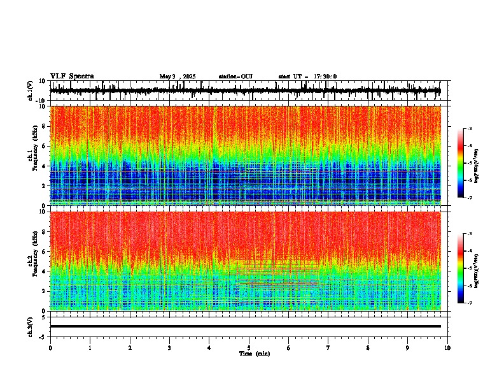This screenshot has height=390, width=504.
Task: Click the ch.2 color scale bar
Action: (460, 268)
